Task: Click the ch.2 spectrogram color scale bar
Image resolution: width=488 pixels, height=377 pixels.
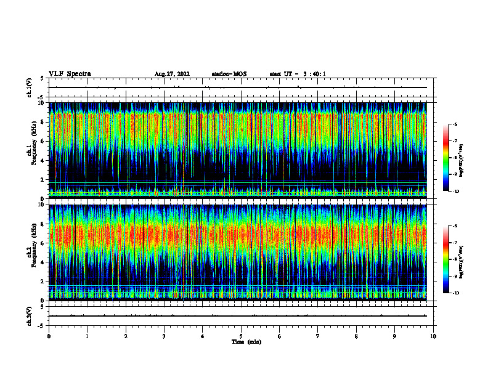Action: 446,259
